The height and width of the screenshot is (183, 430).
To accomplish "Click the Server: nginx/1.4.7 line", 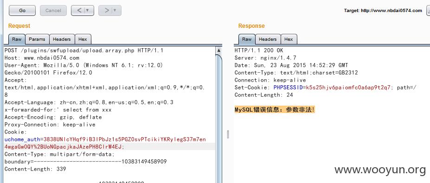I will coord(265,58).
